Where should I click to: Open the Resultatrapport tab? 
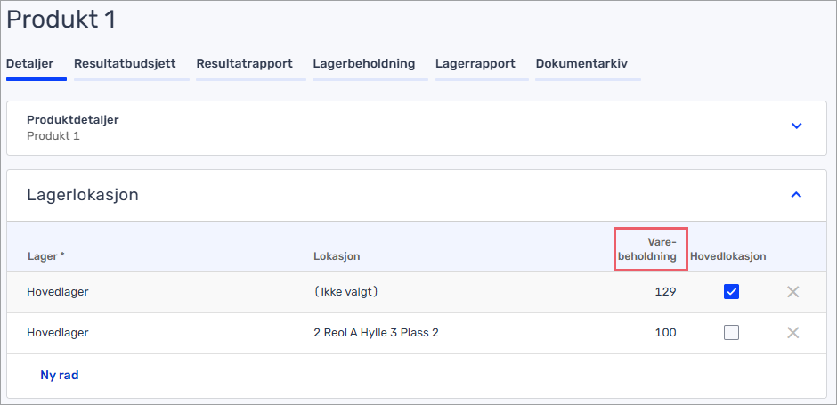point(244,64)
